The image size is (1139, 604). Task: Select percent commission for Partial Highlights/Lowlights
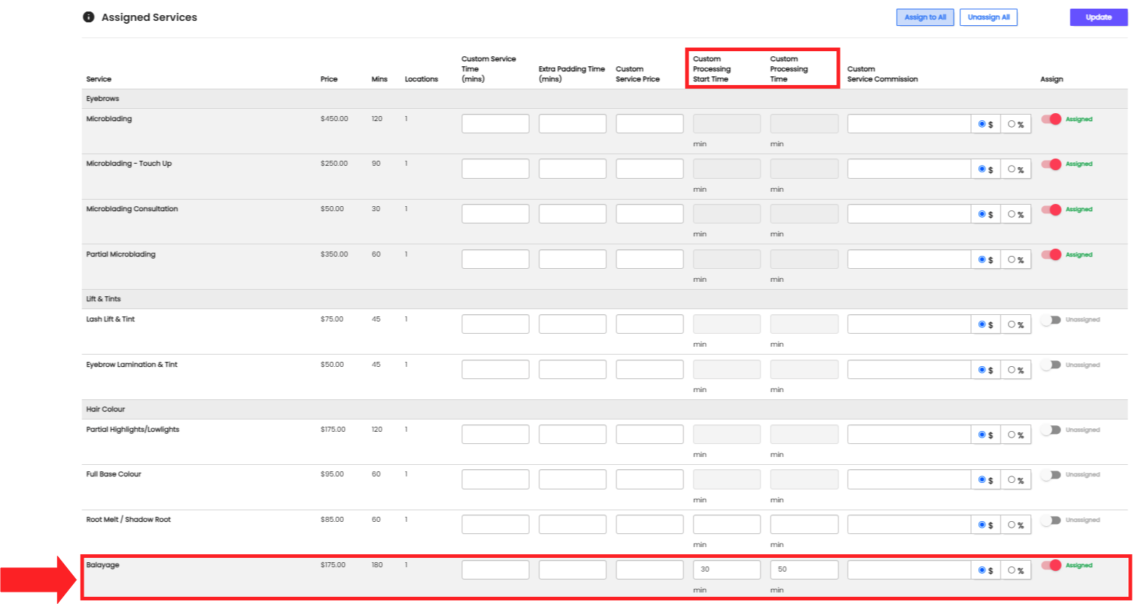point(1011,435)
